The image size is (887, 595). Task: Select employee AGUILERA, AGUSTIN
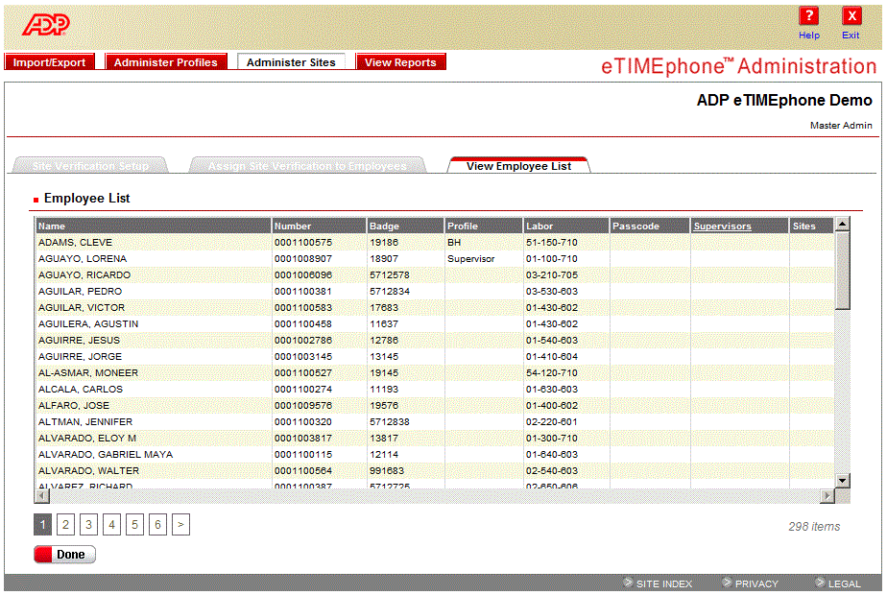[88, 324]
